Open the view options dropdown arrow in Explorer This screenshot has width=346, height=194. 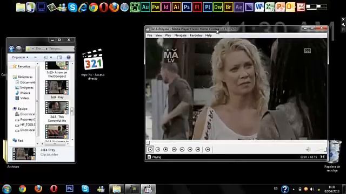tap(51, 57)
